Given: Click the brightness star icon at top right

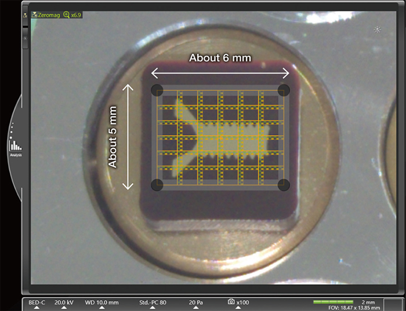Looking at the screenshot, I should point(378,30).
